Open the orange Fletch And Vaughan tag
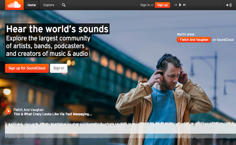This screenshot has height=145, width=236. point(194,40)
